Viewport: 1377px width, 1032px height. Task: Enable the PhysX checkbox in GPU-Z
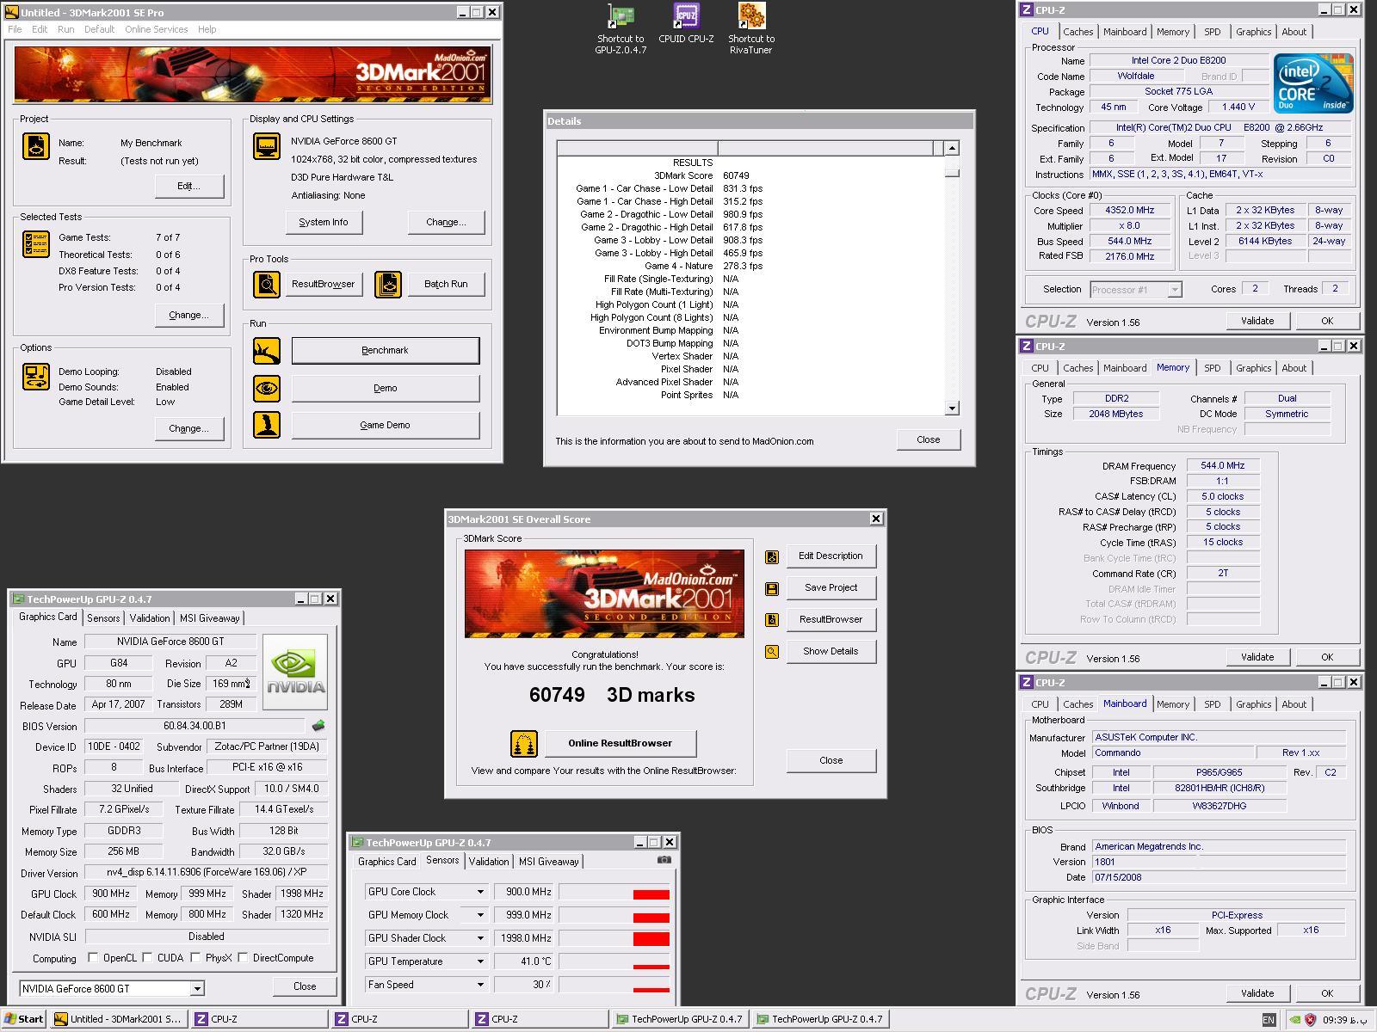[x=196, y=957]
